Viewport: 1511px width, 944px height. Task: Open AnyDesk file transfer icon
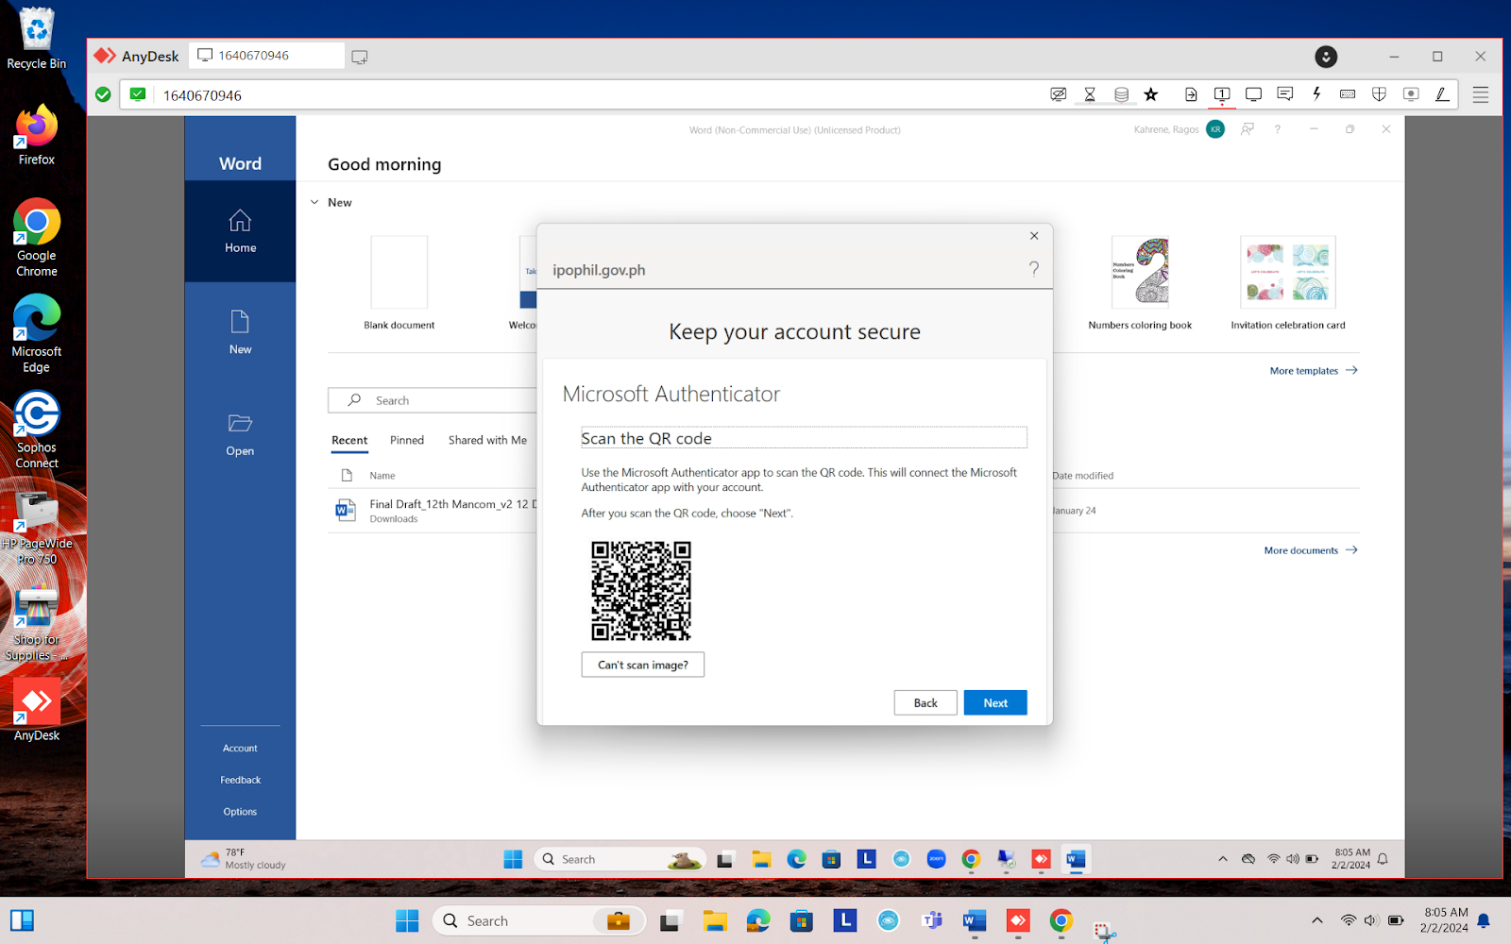pos(1191,94)
